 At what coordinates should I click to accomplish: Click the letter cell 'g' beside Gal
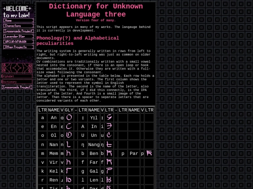pos(83,171)
